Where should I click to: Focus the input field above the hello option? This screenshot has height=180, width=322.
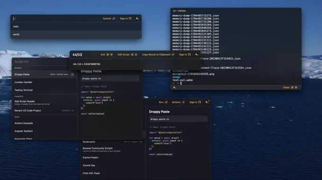point(56,18)
